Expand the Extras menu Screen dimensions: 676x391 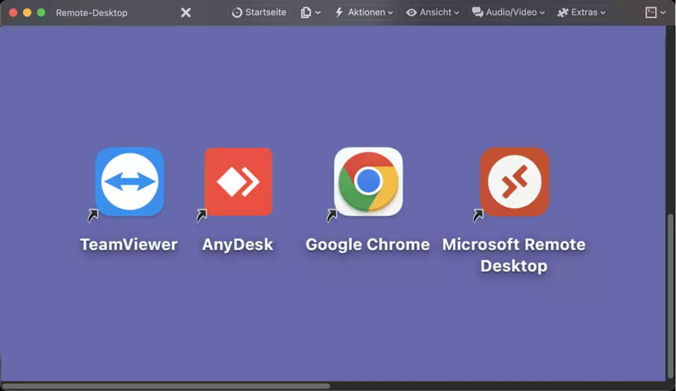581,12
